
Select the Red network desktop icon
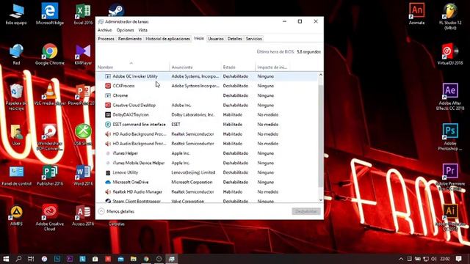click(x=16, y=54)
